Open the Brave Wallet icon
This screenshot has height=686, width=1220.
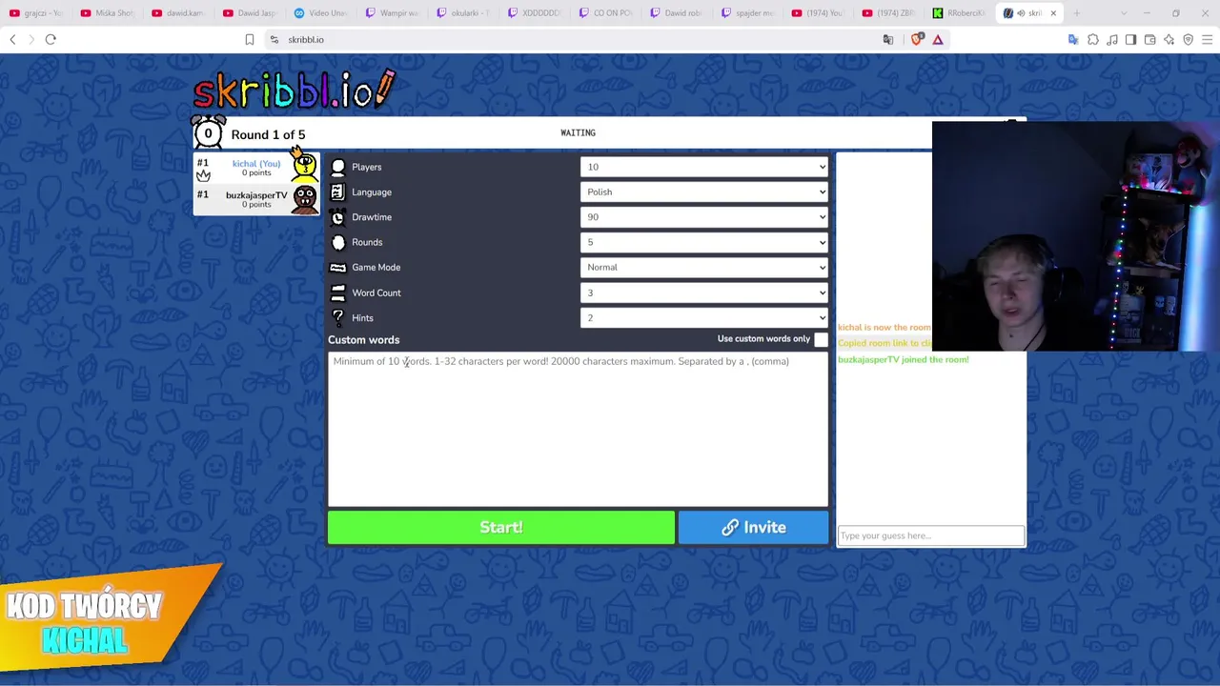[1150, 39]
